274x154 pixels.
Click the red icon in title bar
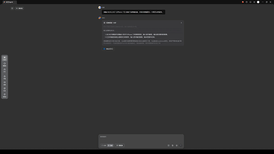click(243, 2)
